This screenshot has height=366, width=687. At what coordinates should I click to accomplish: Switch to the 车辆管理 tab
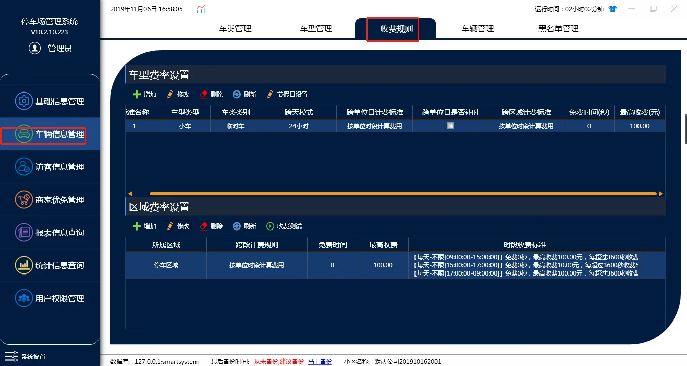pos(477,29)
